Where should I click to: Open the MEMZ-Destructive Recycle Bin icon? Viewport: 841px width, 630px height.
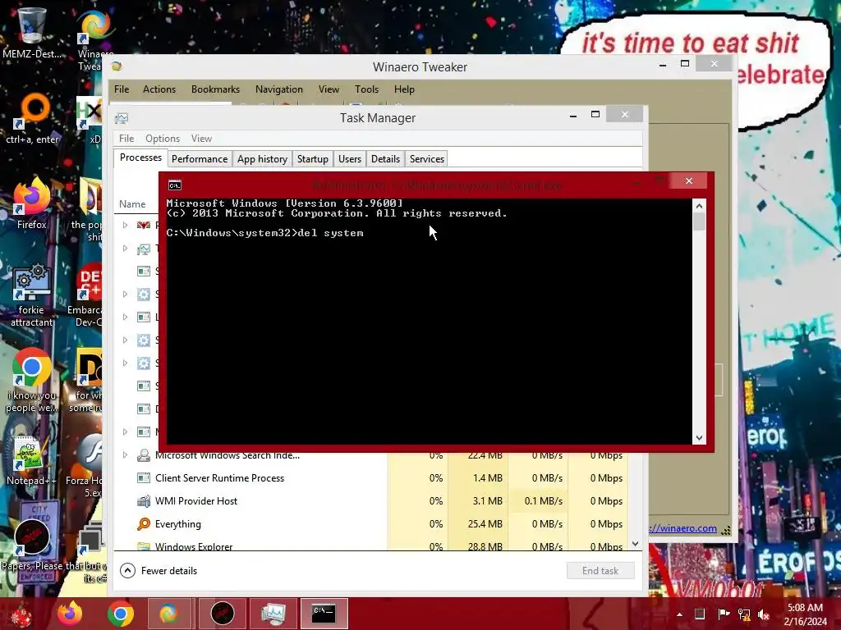(31, 32)
